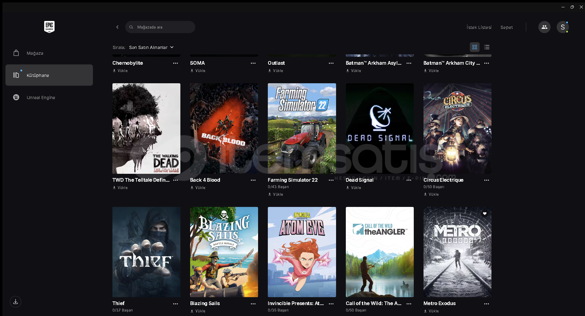
Task: Open Sepet cart
Action: pos(506,27)
